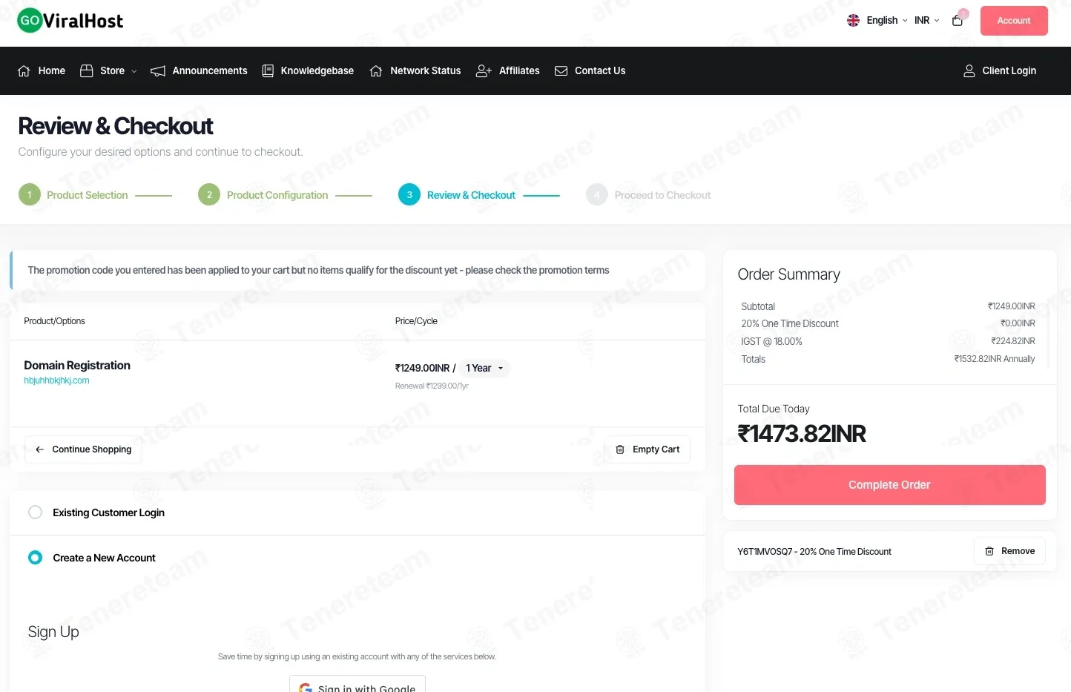The image size is (1071, 692).
Task: Open the Store menu in navbar
Action: click(108, 70)
